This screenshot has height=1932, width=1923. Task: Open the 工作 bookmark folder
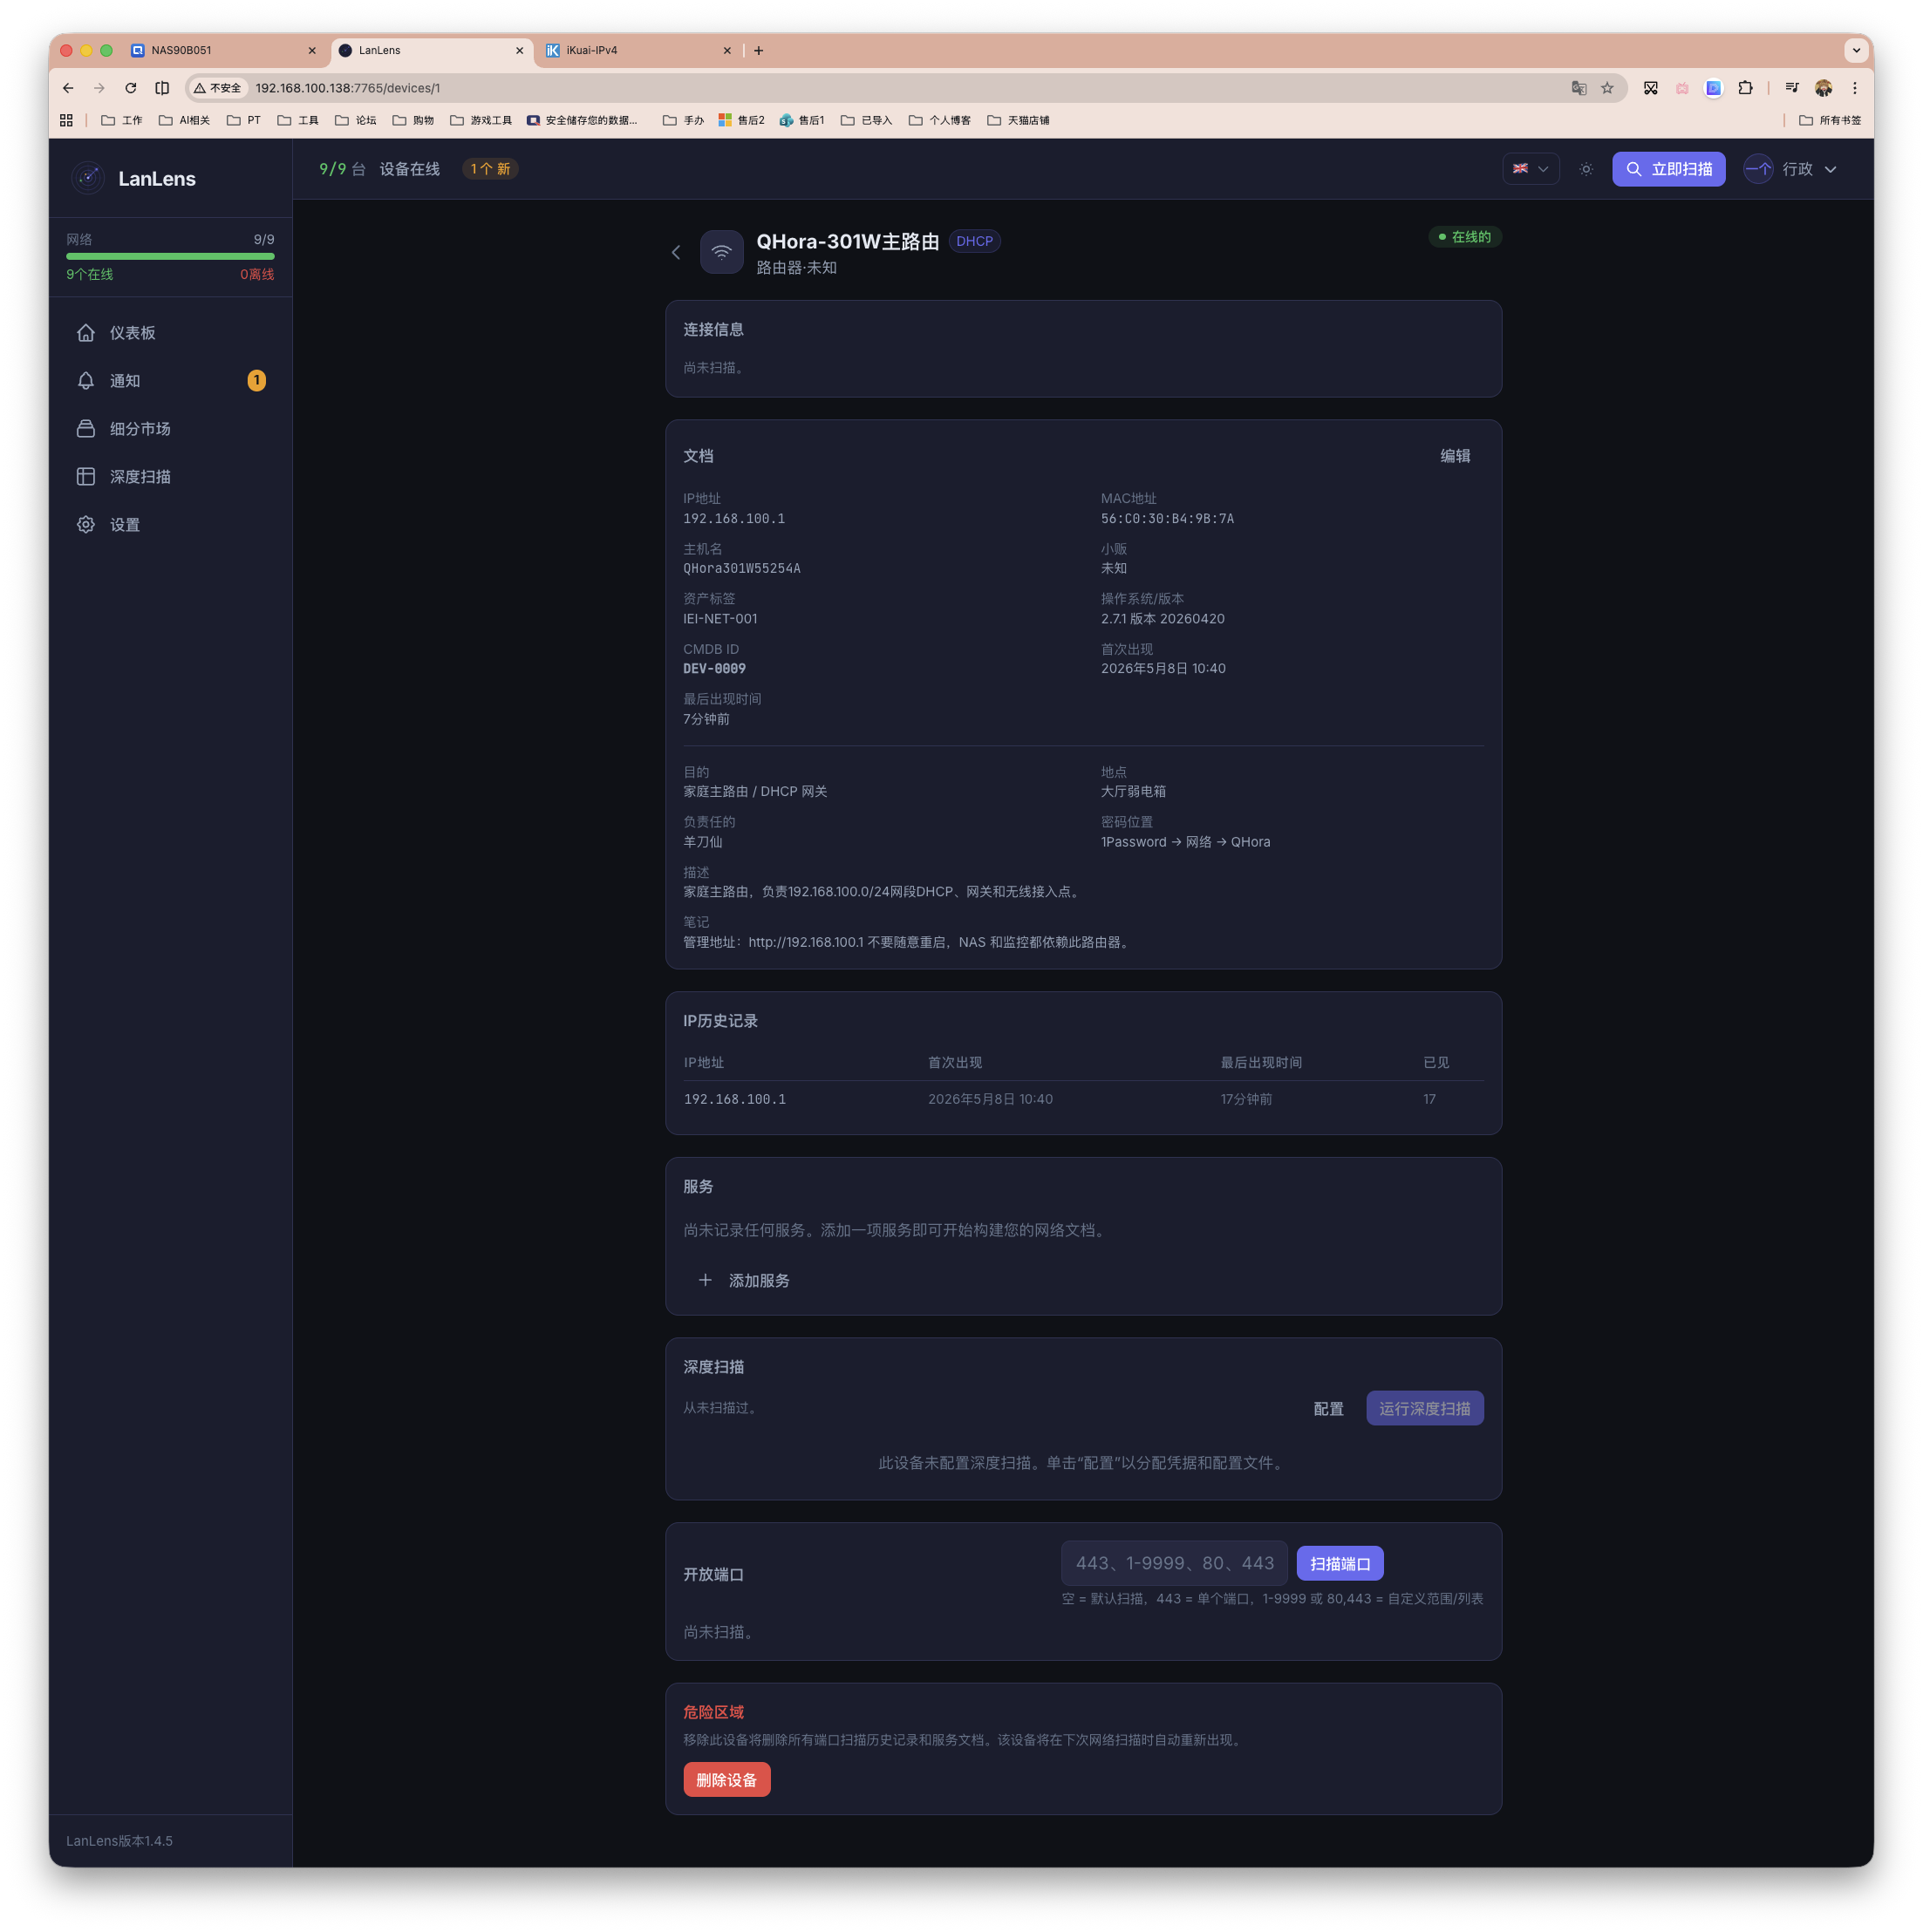click(x=122, y=120)
